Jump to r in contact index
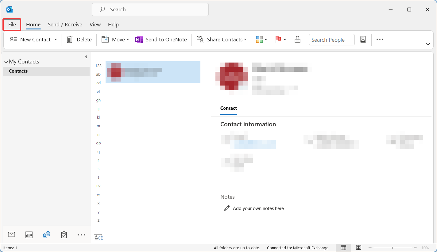The width and height of the screenshot is (437, 252). (98, 160)
